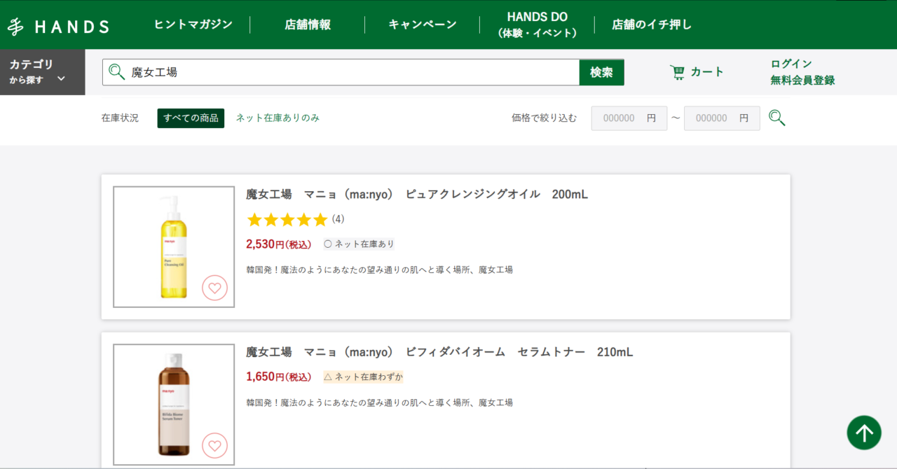This screenshot has height=469, width=897.
Task: Apply price filter with magnifier icon
Action: (776, 118)
